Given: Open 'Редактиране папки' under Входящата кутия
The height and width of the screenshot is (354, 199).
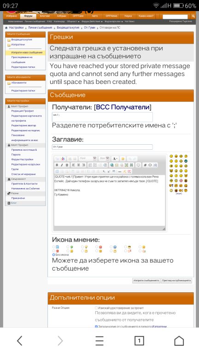Looking at the screenshot, I should coord(23,67).
